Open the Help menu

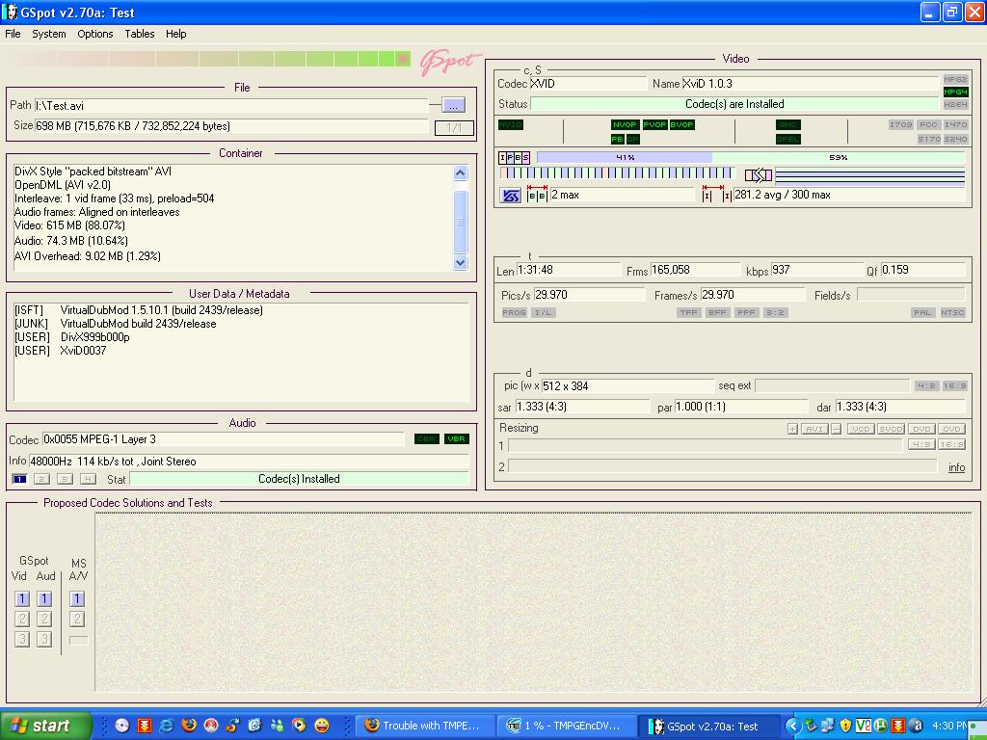pyautogui.click(x=175, y=34)
